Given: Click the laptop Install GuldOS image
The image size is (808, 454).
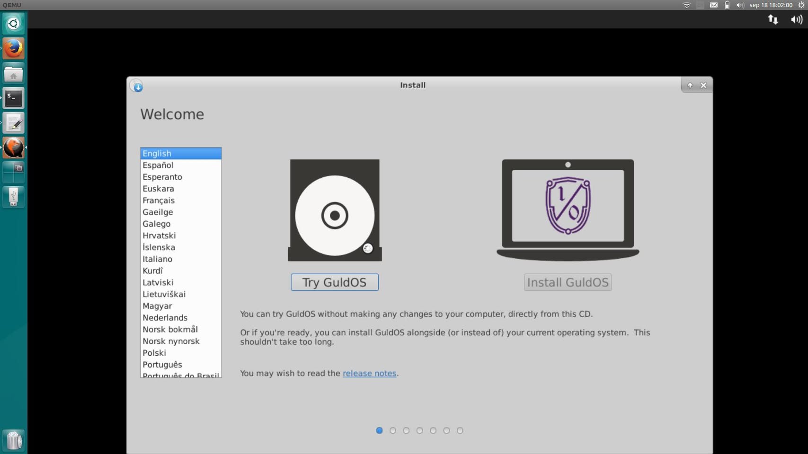Looking at the screenshot, I should point(568,210).
